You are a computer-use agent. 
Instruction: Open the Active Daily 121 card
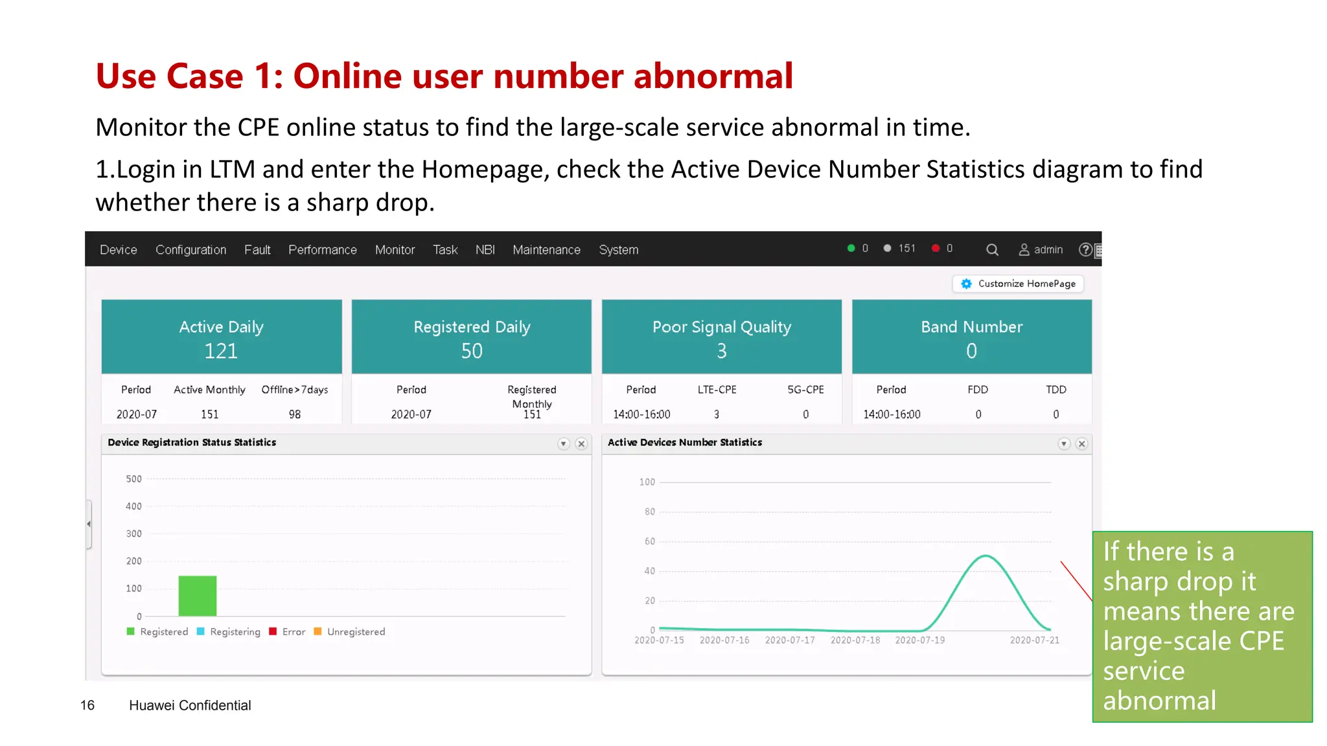[x=222, y=337]
